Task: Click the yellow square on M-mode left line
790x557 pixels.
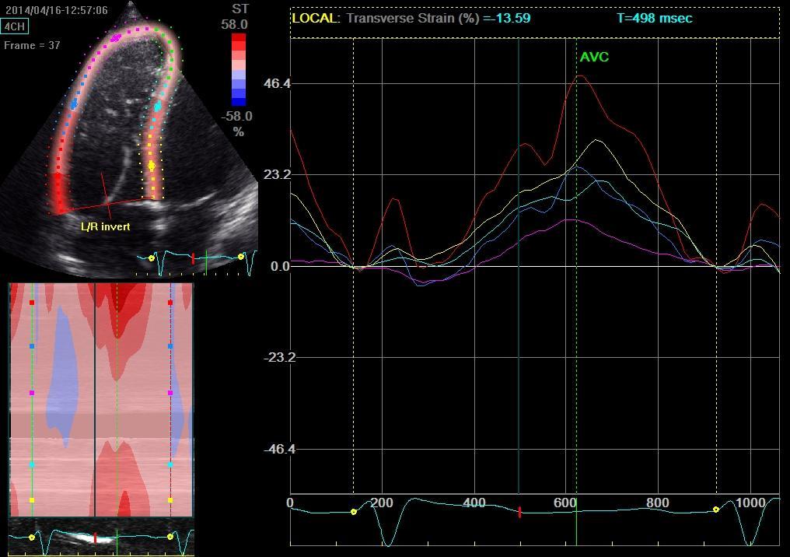Action: click(32, 500)
